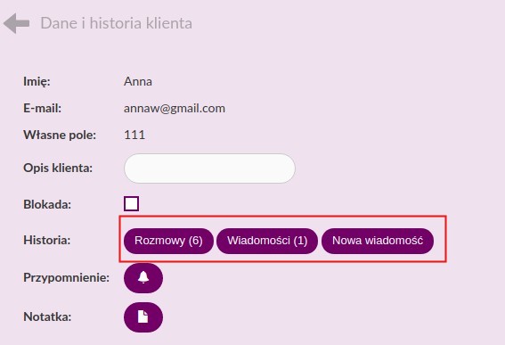Focus the Opis klienta input field
This screenshot has height=345, width=505.
coord(209,168)
